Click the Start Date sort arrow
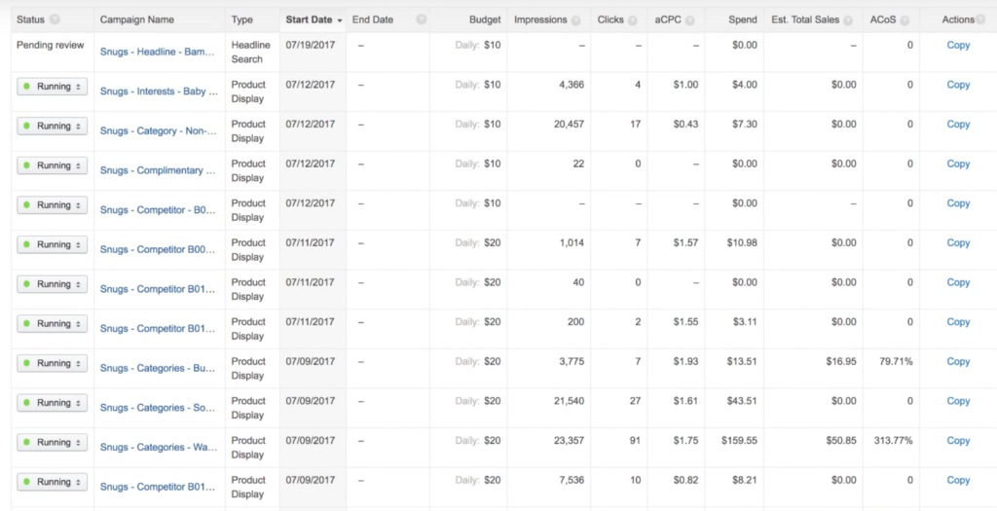The height and width of the screenshot is (511, 997). (x=339, y=19)
